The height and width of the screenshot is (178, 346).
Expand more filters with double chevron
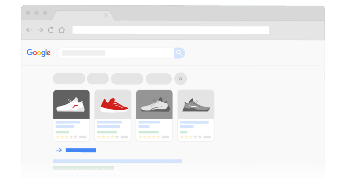point(180,79)
